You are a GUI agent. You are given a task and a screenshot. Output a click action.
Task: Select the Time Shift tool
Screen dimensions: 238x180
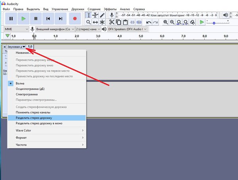coord(95,22)
